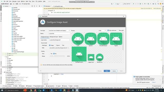The width and height of the screenshot is (164, 92).
Task: Open the Terminal tool window
Action: [29, 86]
